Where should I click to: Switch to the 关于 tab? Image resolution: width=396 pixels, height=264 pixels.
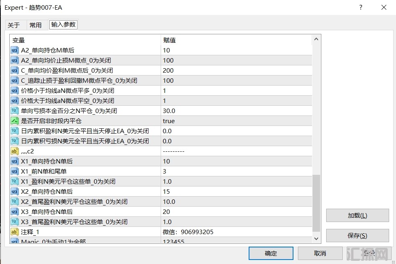(14, 25)
